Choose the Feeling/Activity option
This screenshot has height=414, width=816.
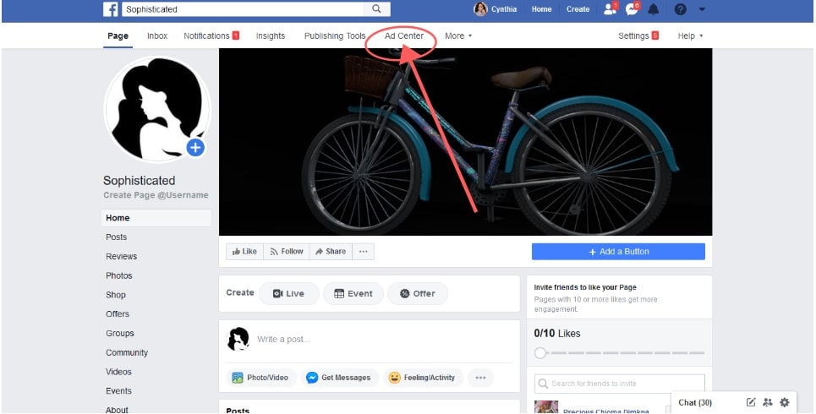pos(422,378)
